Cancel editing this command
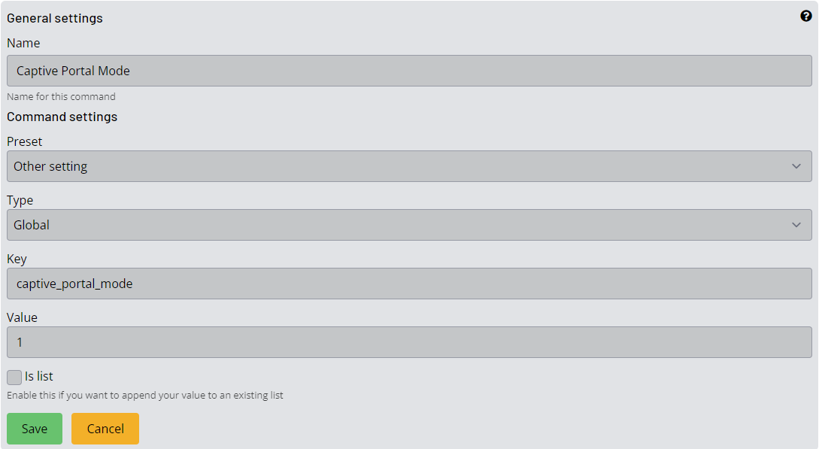This screenshot has height=449, width=819. click(105, 429)
